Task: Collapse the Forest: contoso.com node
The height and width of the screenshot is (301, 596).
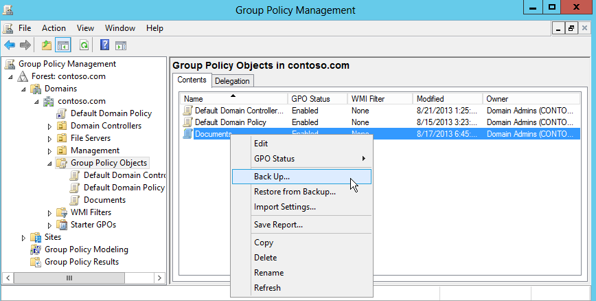Action: point(10,77)
